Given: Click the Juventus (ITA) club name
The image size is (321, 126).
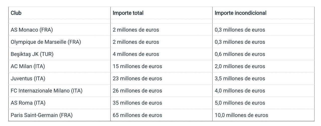Looking at the screenshot, I should tap(28, 79).
